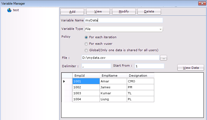Select the Global policy radio button
The width and height of the screenshot is (207, 120).
point(86,50)
